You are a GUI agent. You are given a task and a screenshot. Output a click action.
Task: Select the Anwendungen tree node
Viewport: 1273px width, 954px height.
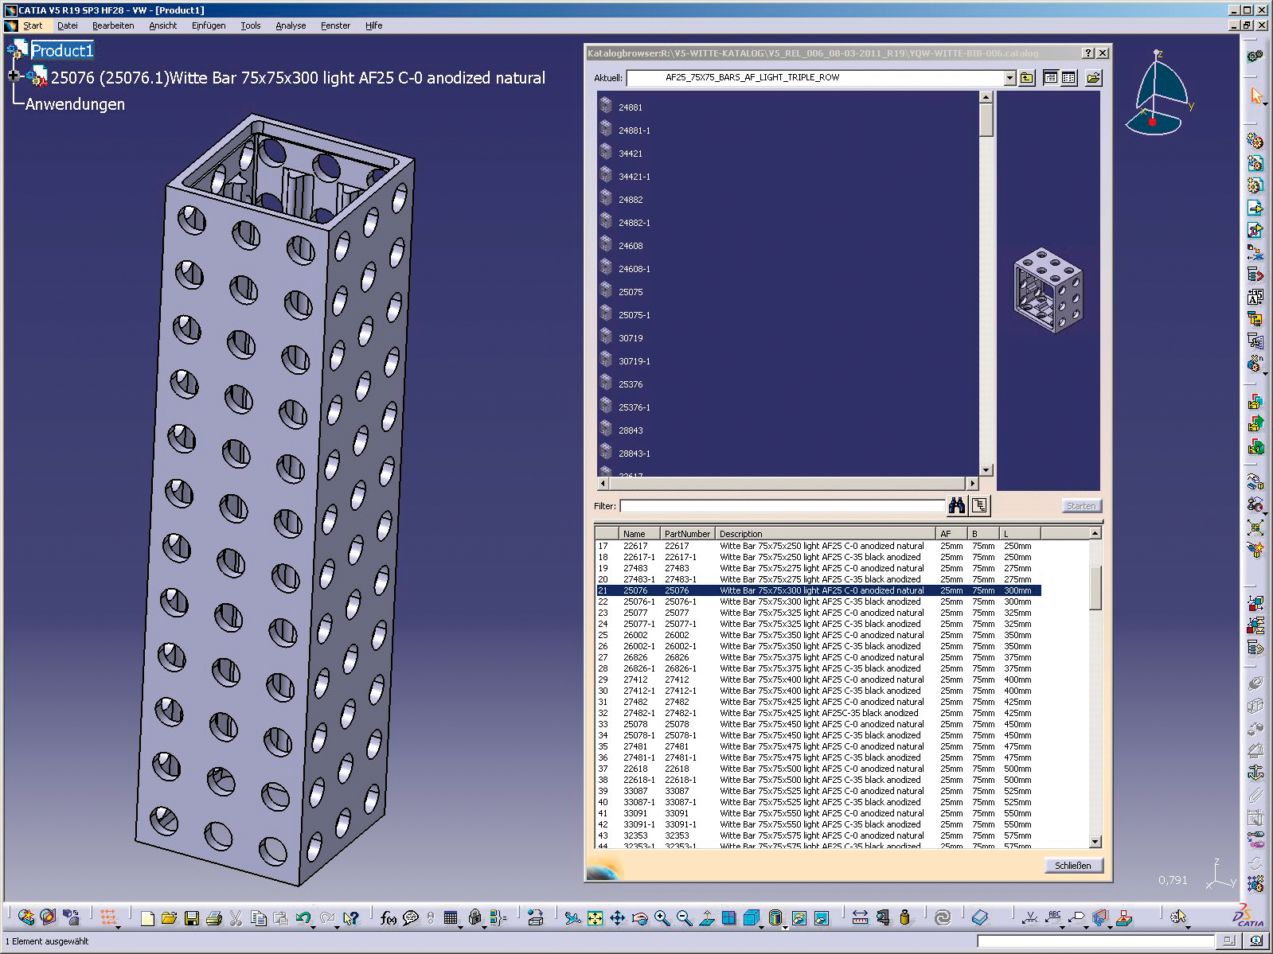[x=75, y=104]
